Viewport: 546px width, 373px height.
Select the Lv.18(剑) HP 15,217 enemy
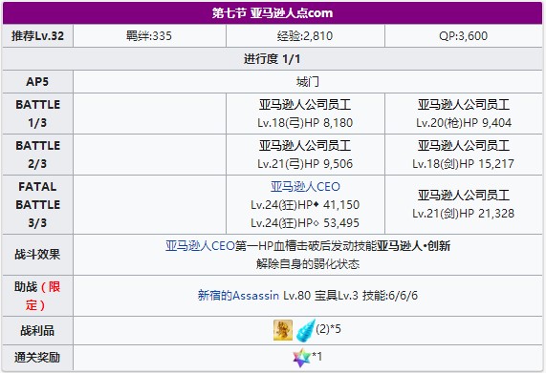(x=464, y=155)
